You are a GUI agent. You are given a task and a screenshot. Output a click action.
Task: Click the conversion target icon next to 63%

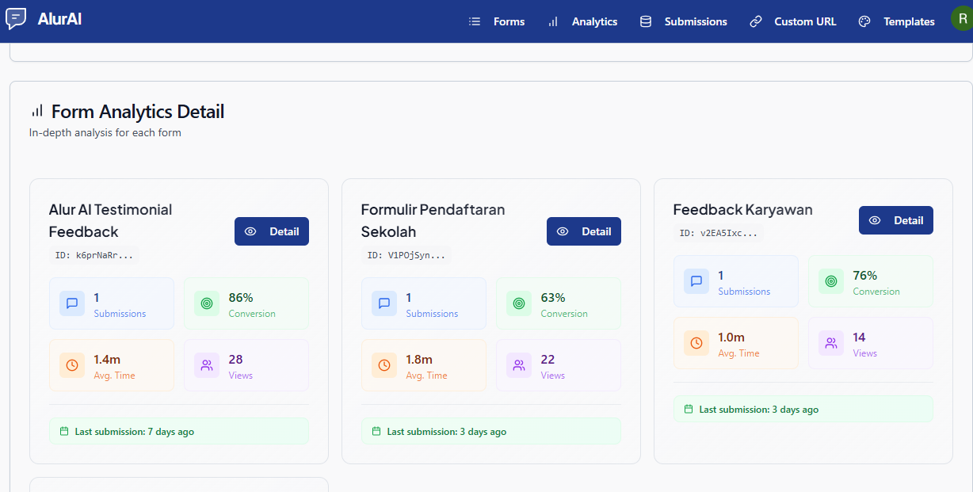(519, 303)
